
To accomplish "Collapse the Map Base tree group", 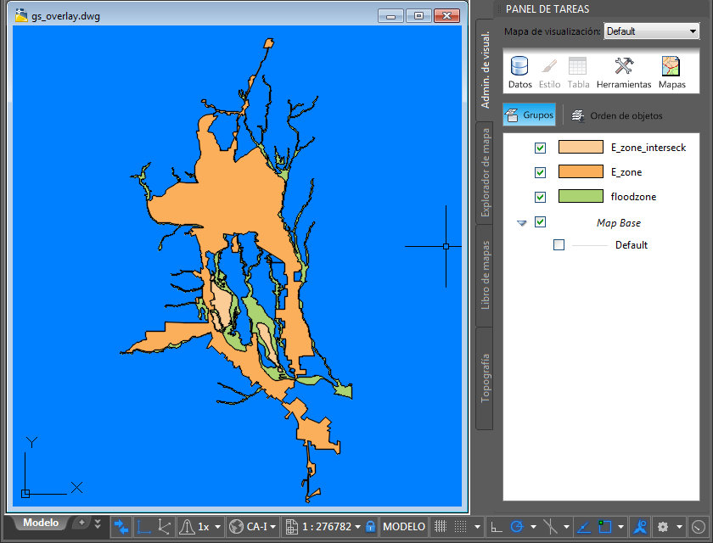I will pyautogui.click(x=521, y=223).
